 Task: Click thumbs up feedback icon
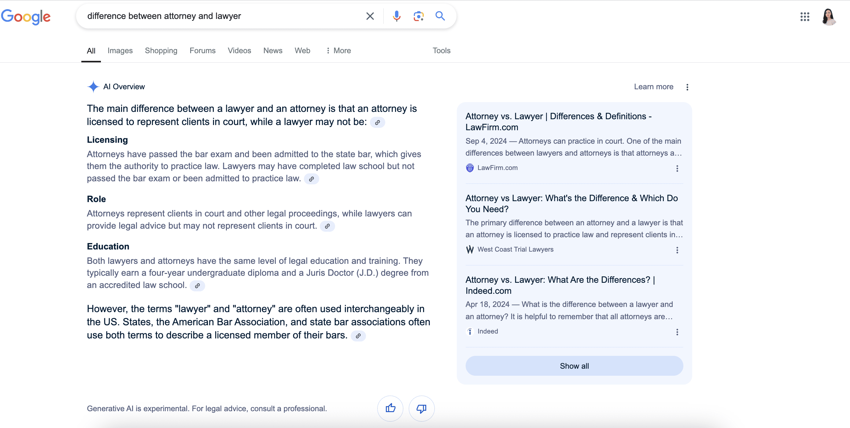pos(390,408)
